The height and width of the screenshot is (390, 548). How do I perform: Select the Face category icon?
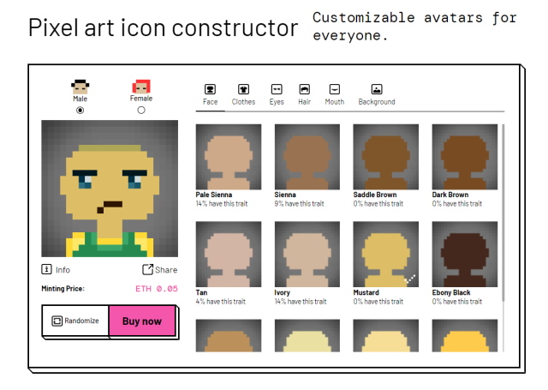[210, 88]
